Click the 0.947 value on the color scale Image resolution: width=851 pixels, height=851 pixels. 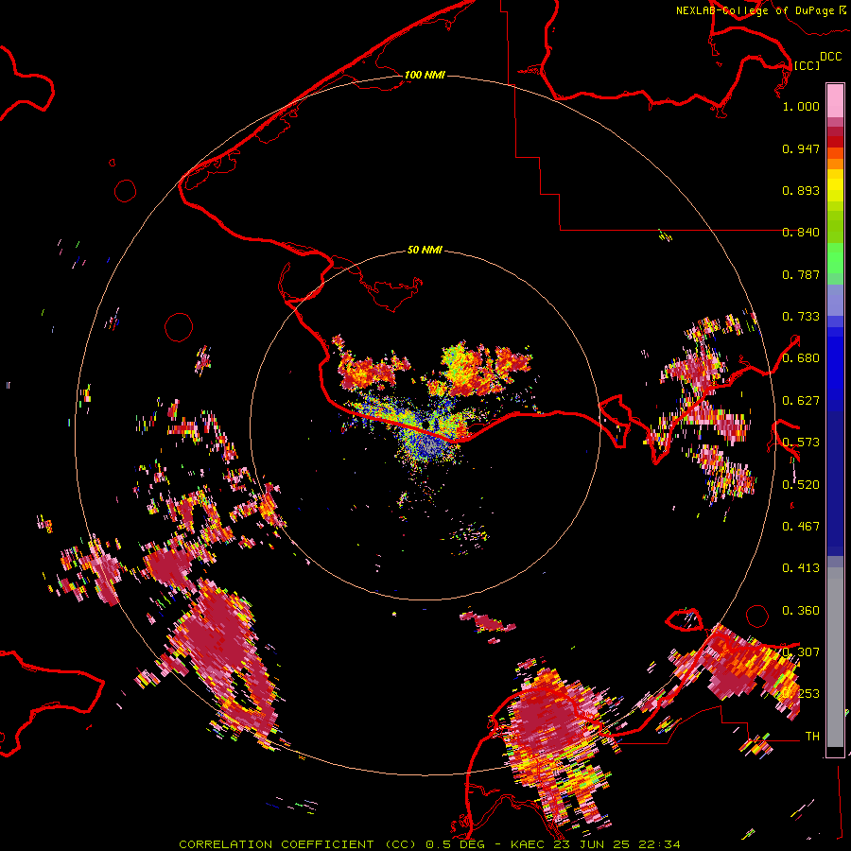801,148
